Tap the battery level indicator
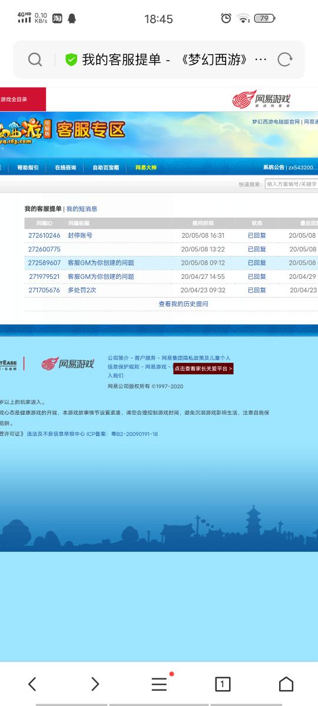Screen dimensions: 318x706 point(264,18)
